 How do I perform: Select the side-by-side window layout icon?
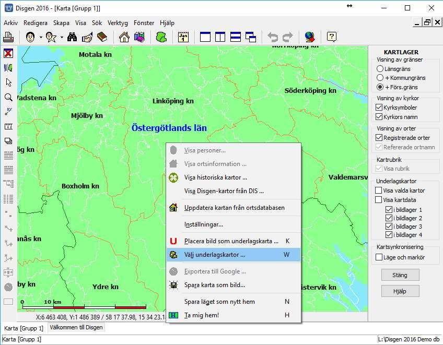click(220, 37)
